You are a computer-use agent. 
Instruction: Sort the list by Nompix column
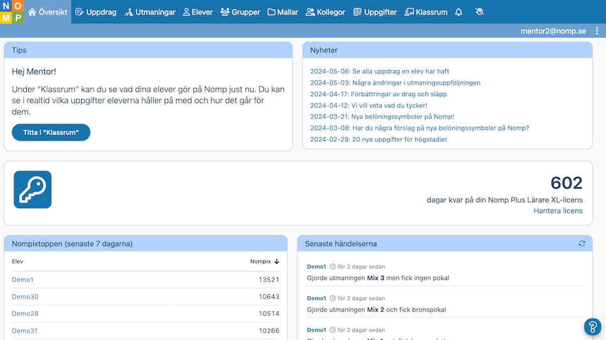pyautogui.click(x=264, y=261)
